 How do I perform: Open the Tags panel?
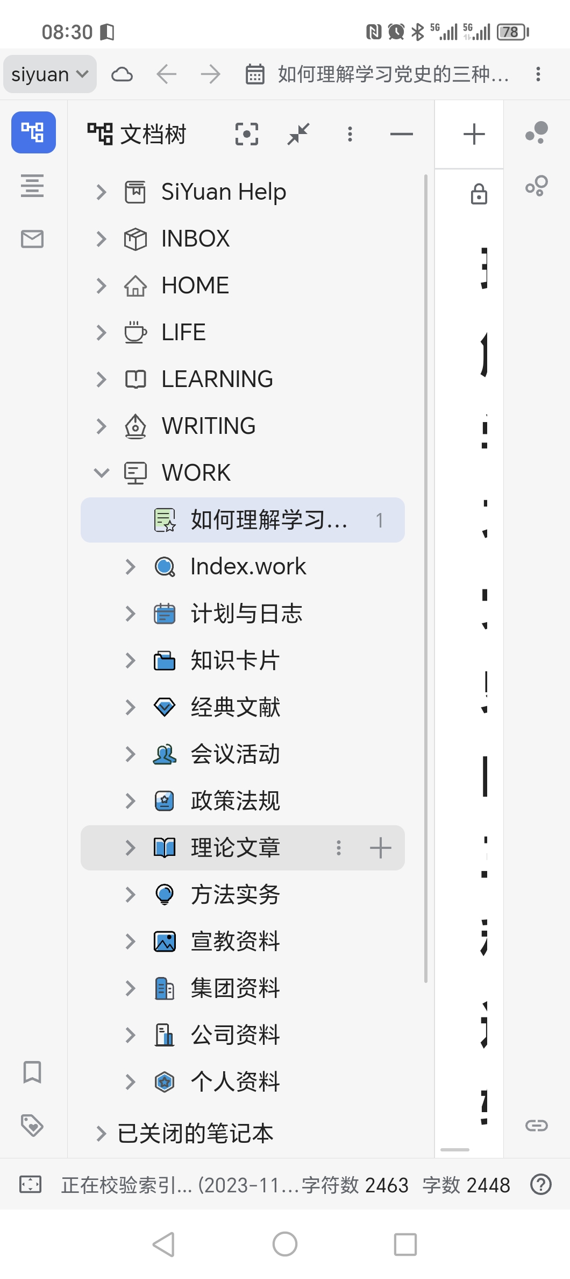coord(32,1125)
